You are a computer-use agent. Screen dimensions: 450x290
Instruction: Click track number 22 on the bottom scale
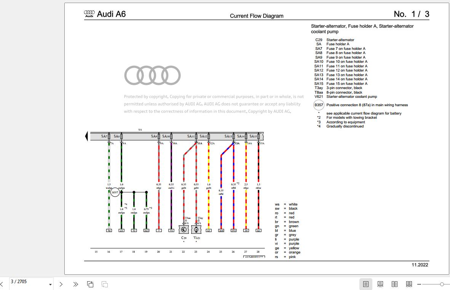point(184,252)
